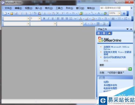Click the task pane Back arrow
Image resolution: width=135 pixels, height=105 pixels.
[99, 33]
